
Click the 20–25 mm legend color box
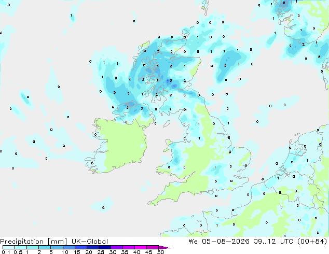[92, 247]
